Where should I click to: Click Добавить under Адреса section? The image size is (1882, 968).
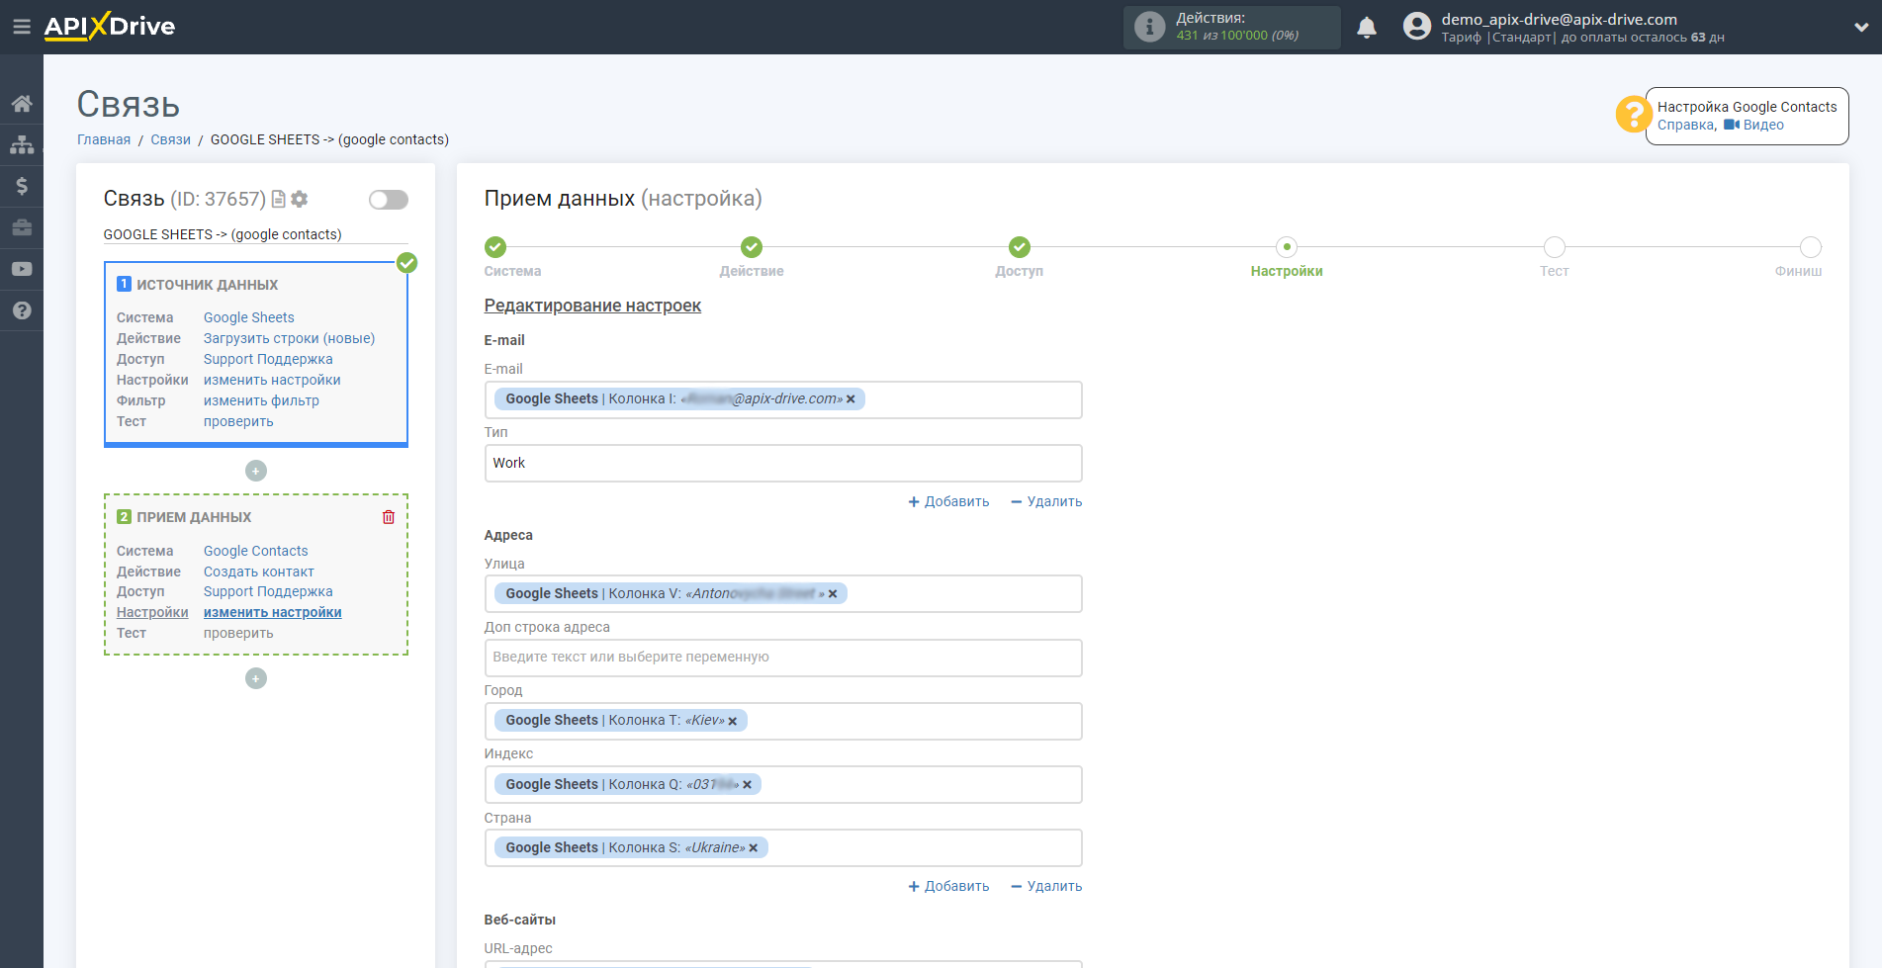pos(948,887)
